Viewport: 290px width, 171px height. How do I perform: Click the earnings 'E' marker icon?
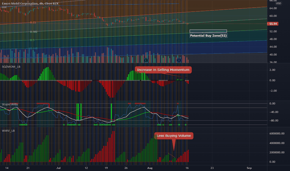pyautogui.click(x=146, y=60)
